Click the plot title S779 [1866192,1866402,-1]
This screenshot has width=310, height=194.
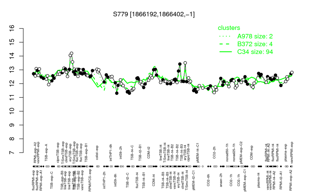coord(154,14)
